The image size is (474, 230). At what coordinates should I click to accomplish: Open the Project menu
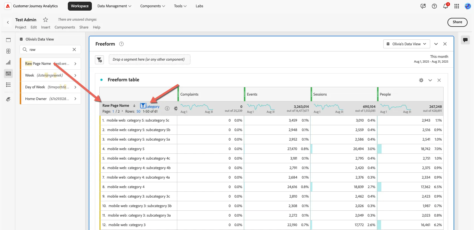pos(21,27)
